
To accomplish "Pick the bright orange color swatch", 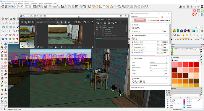I will click(x=180, y=81).
